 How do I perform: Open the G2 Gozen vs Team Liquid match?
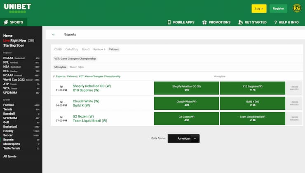click(90, 118)
